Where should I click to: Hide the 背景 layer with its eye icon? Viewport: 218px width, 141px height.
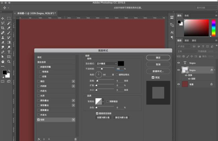point(179,84)
